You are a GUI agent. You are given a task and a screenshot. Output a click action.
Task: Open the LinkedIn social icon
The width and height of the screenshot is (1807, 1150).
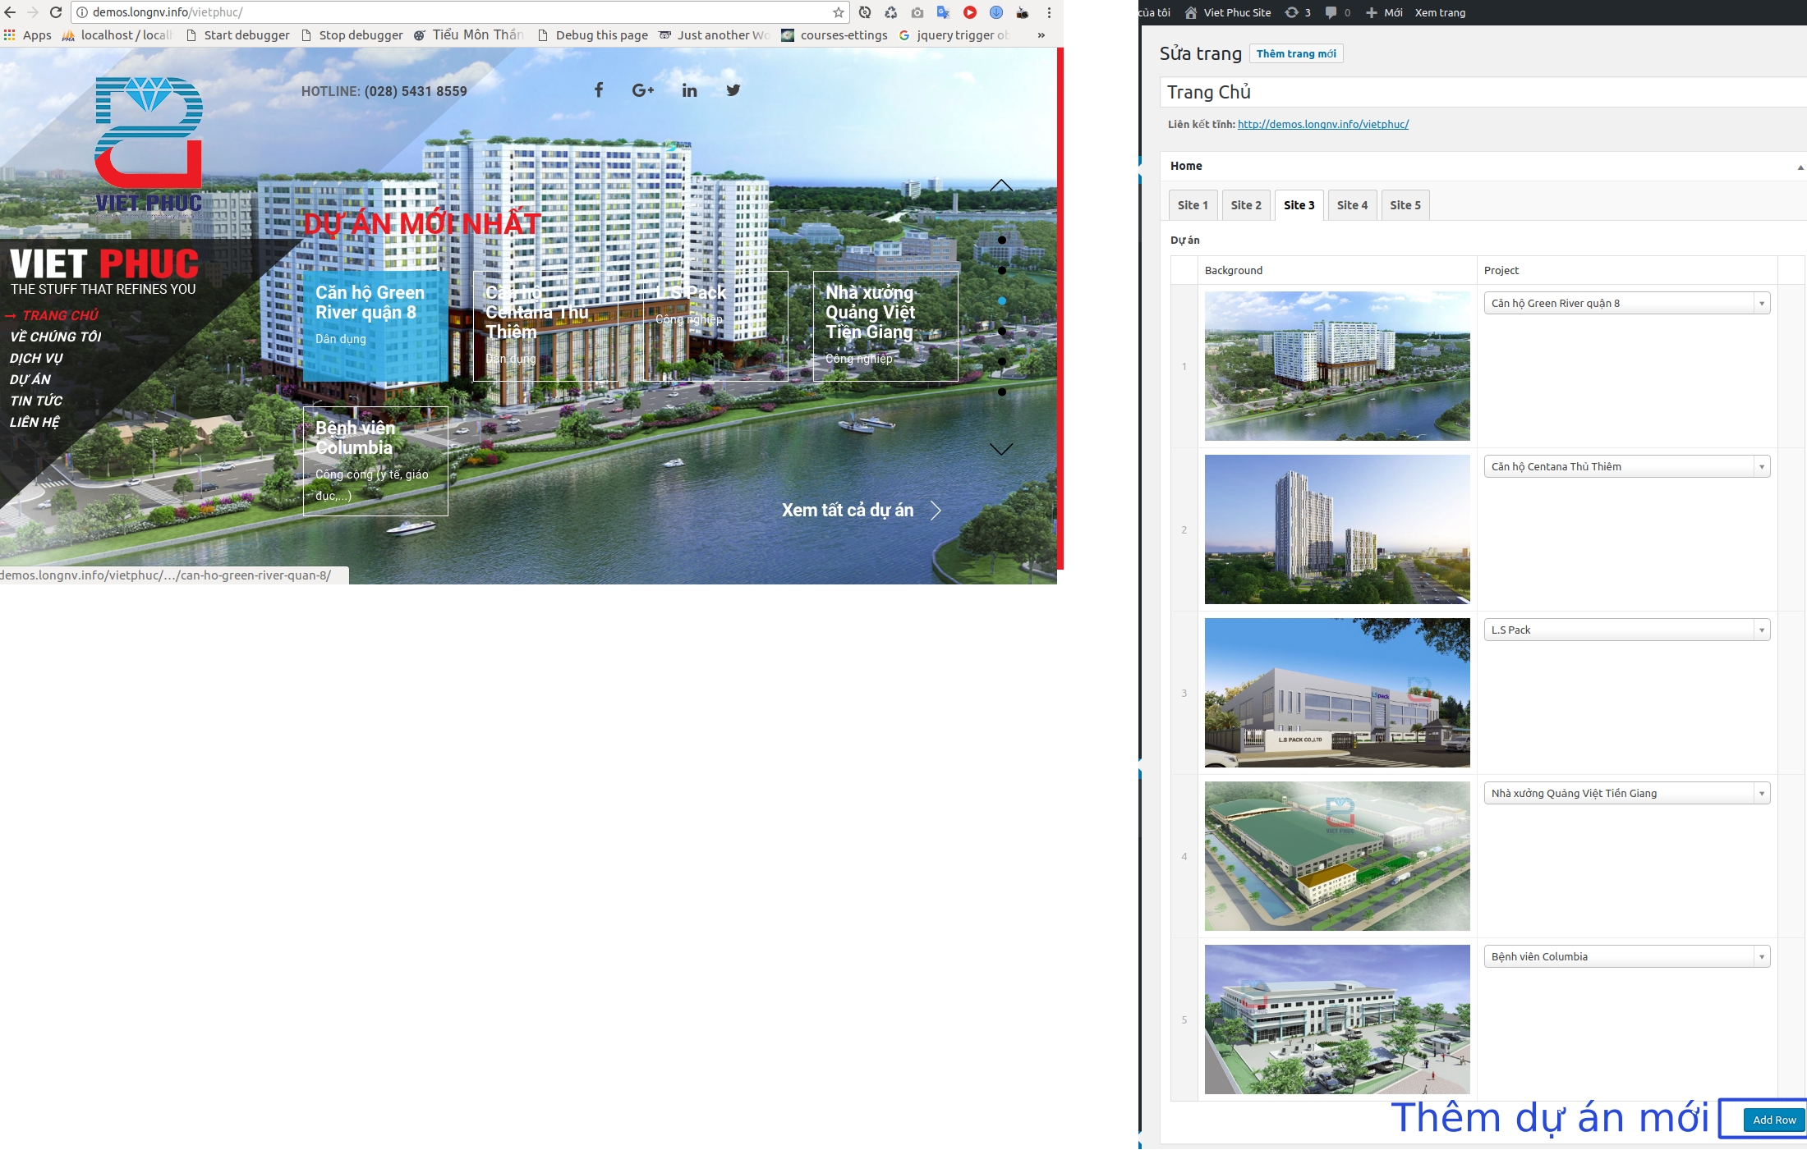[689, 90]
